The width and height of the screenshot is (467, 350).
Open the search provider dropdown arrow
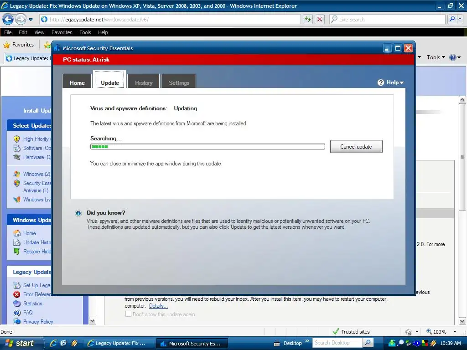pyautogui.click(x=460, y=19)
